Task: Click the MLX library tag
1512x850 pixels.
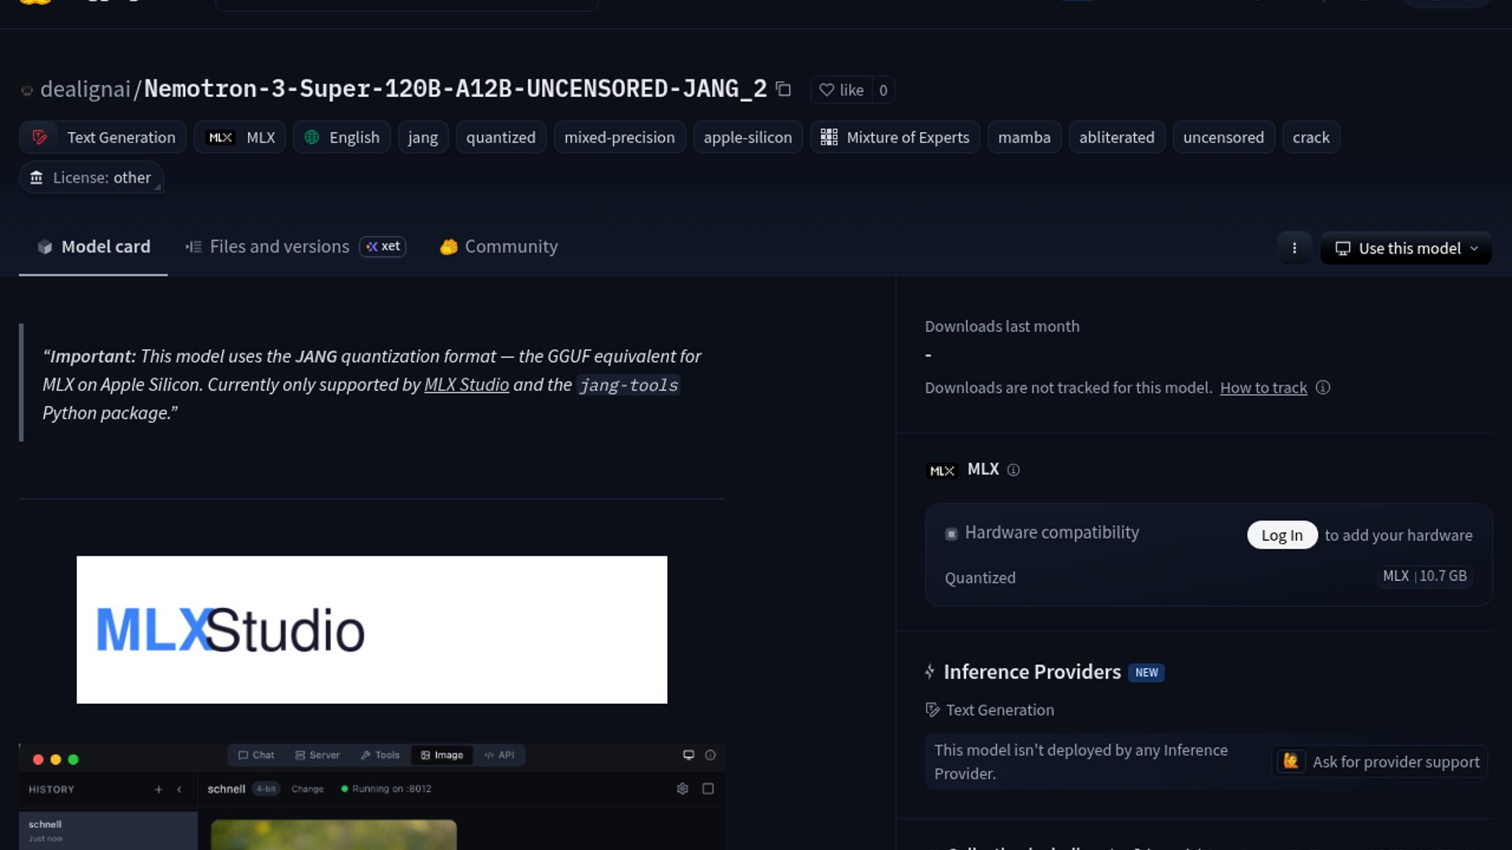Action: (x=240, y=137)
